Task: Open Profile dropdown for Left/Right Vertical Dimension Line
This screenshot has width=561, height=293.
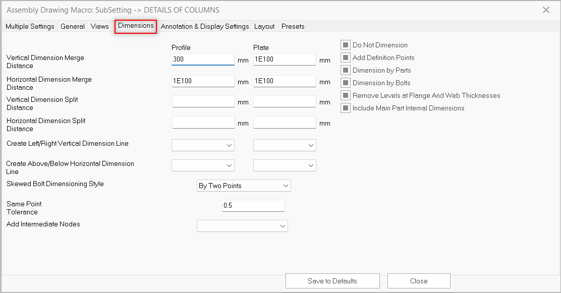Action: (203, 145)
